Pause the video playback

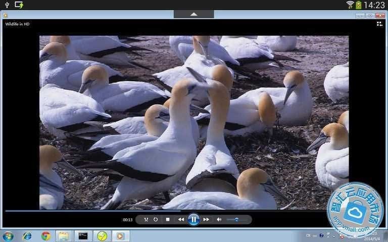pos(193,219)
